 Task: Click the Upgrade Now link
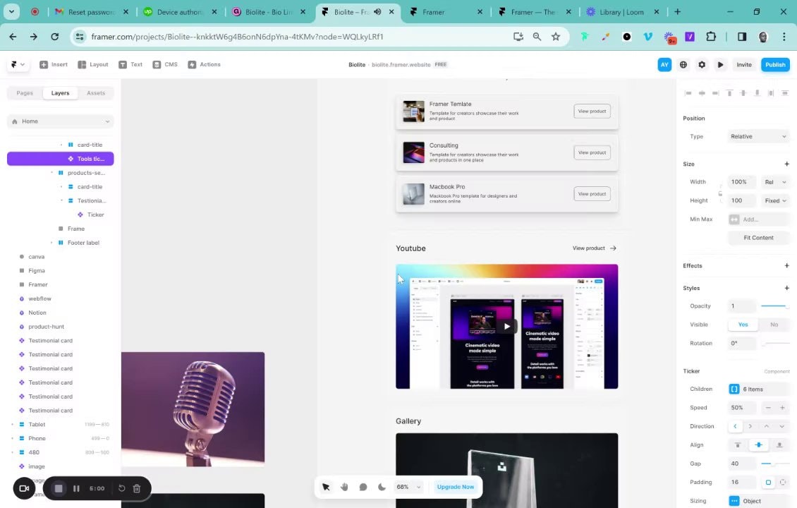[x=455, y=487]
